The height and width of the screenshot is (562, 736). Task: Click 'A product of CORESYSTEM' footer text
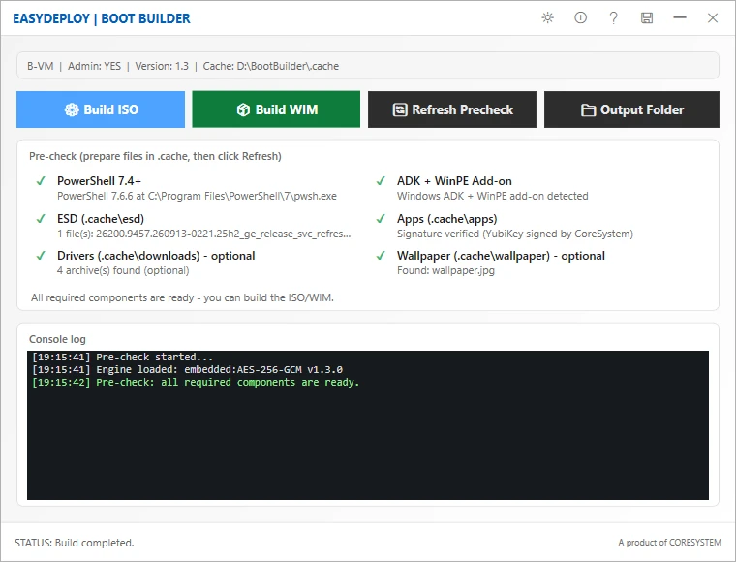(x=669, y=543)
